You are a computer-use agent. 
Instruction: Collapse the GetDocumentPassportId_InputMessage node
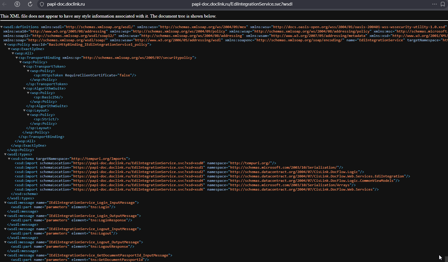pos(5,255)
